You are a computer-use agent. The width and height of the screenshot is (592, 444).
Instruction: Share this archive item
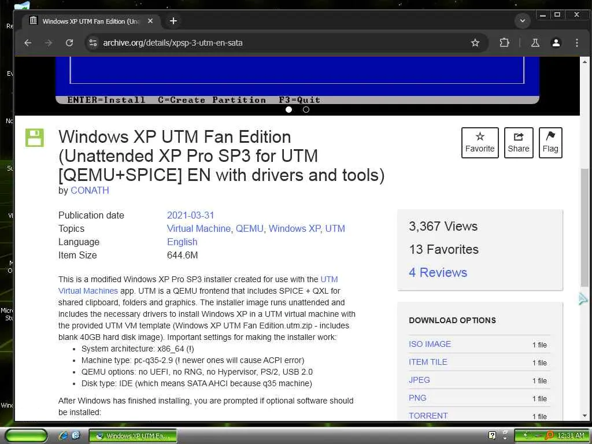[519, 142]
